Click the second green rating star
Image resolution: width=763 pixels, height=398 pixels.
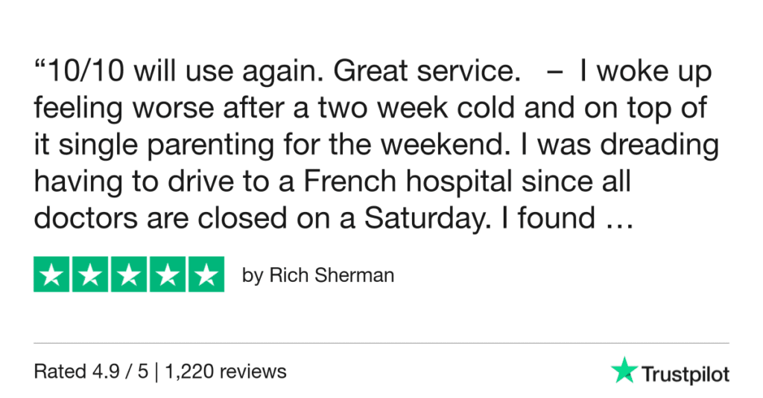click(x=90, y=275)
